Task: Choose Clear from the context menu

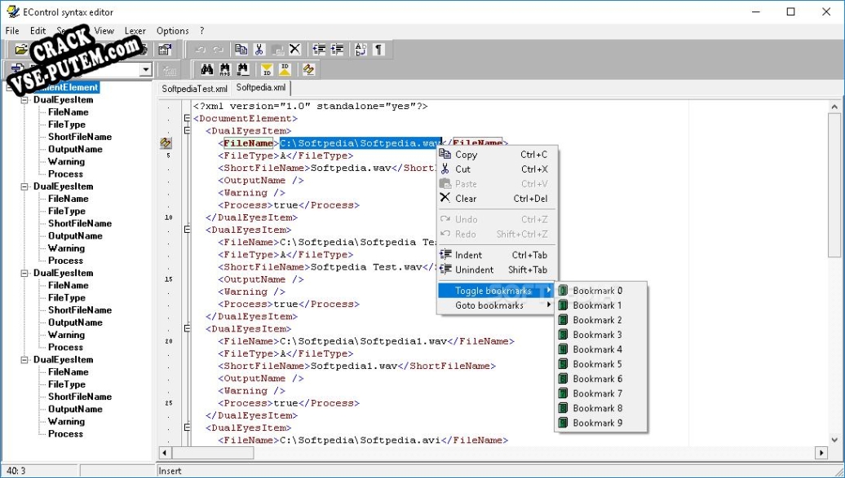Action: [497, 199]
